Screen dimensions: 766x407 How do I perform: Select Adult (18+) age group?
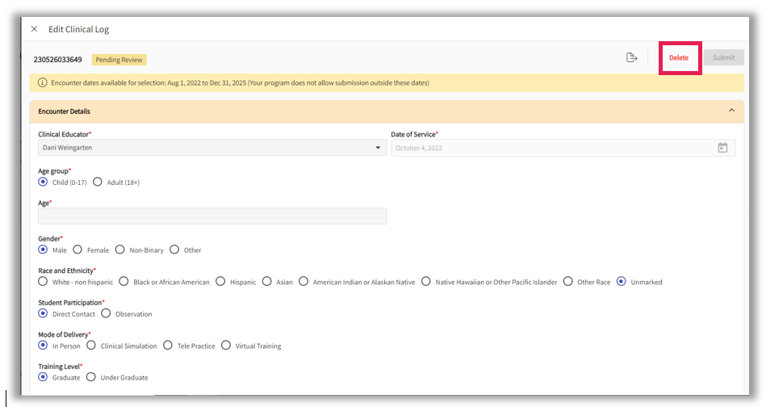point(98,183)
